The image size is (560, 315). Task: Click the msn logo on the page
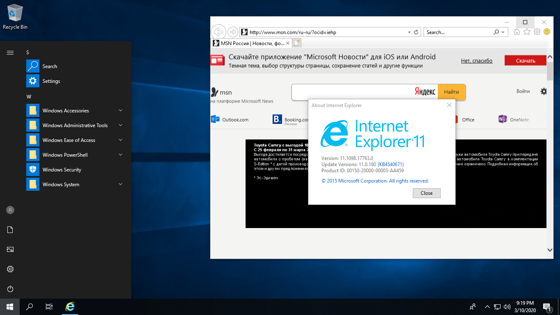(x=222, y=92)
